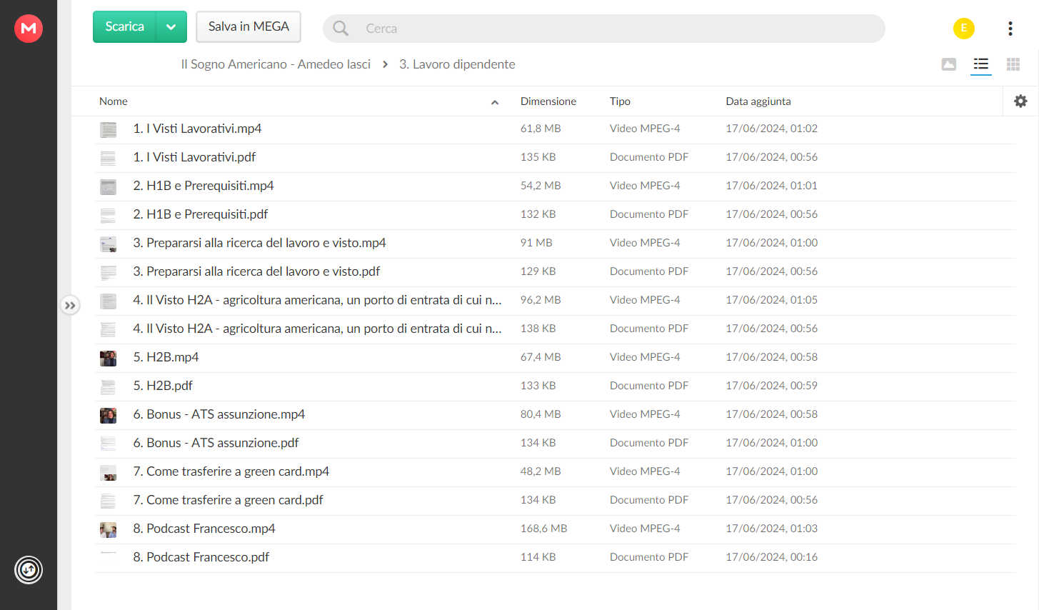Click the 168,6 MB size cell

(543, 529)
